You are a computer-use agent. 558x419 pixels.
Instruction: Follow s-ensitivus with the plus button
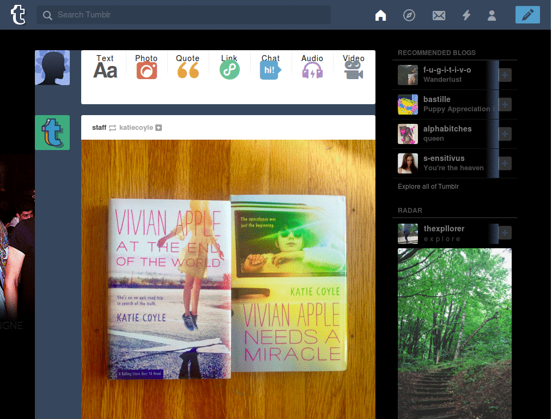coord(505,164)
